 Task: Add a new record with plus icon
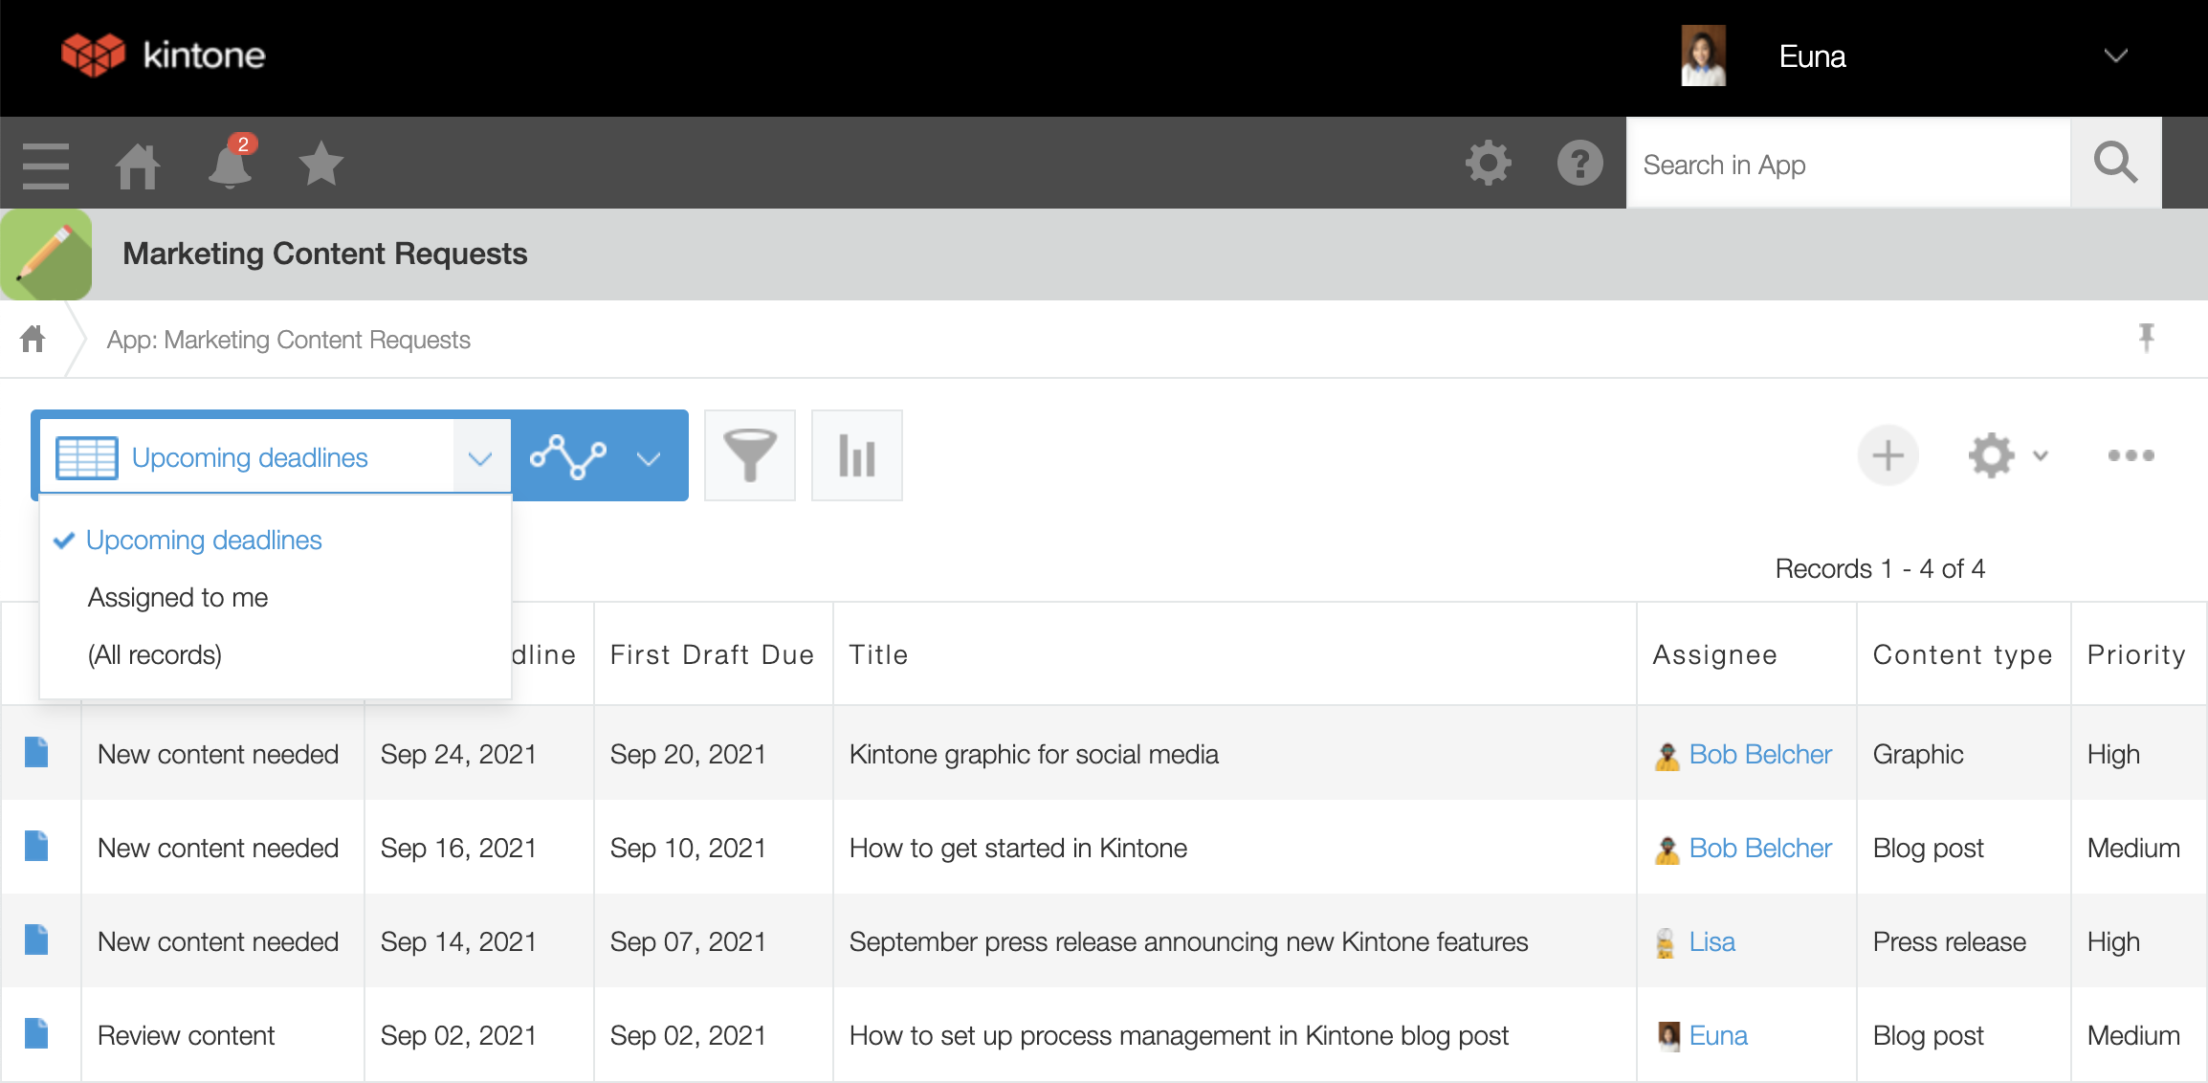tap(1888, 455)
